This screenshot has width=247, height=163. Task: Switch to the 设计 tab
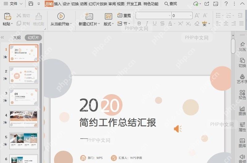point(66,4)
